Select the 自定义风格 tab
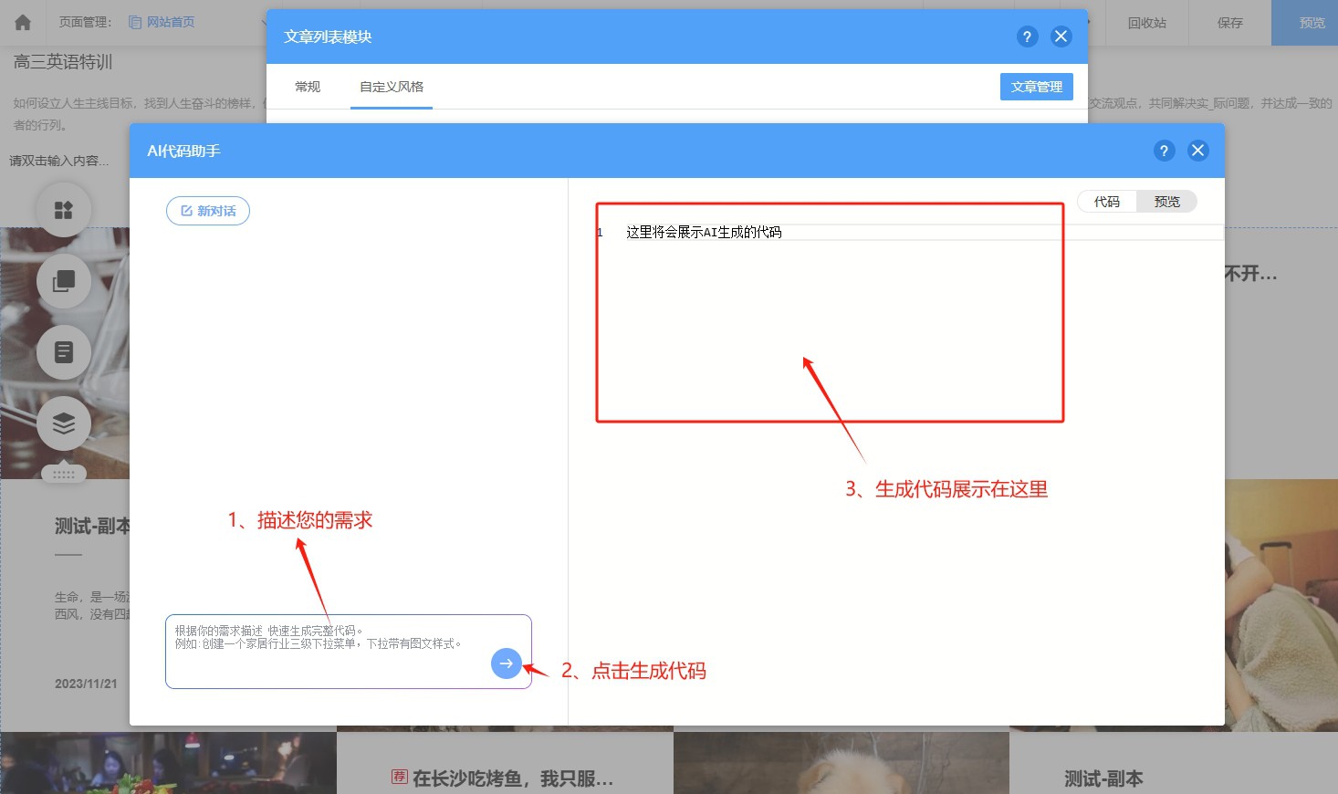Image resolution: width=1338 pixels, height=794 pixels. [392, 87]
